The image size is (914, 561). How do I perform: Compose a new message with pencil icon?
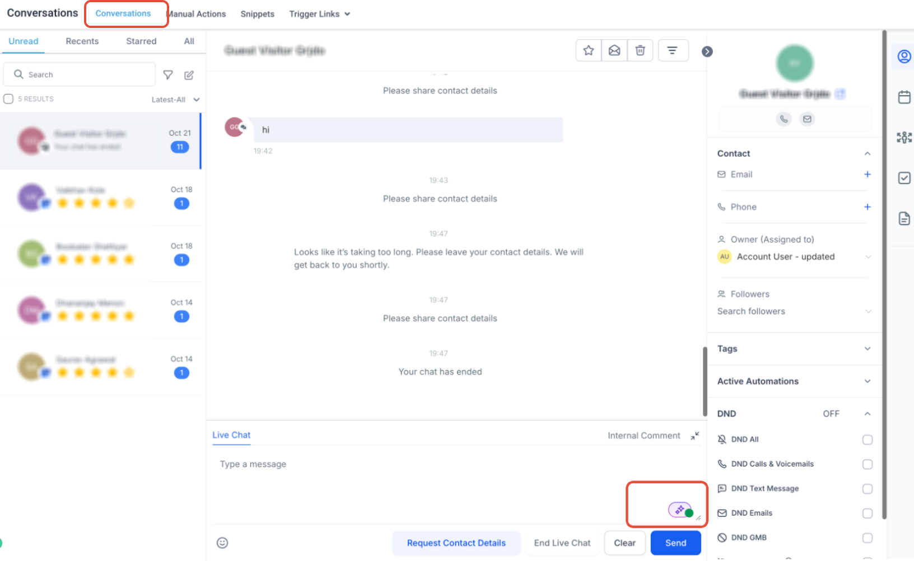189,75
